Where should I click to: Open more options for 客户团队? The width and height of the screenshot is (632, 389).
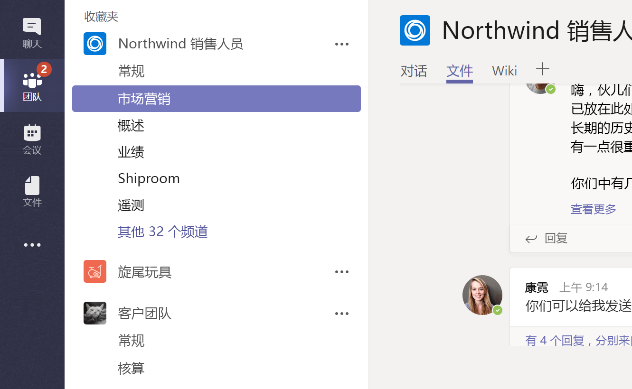coord(341,313)
